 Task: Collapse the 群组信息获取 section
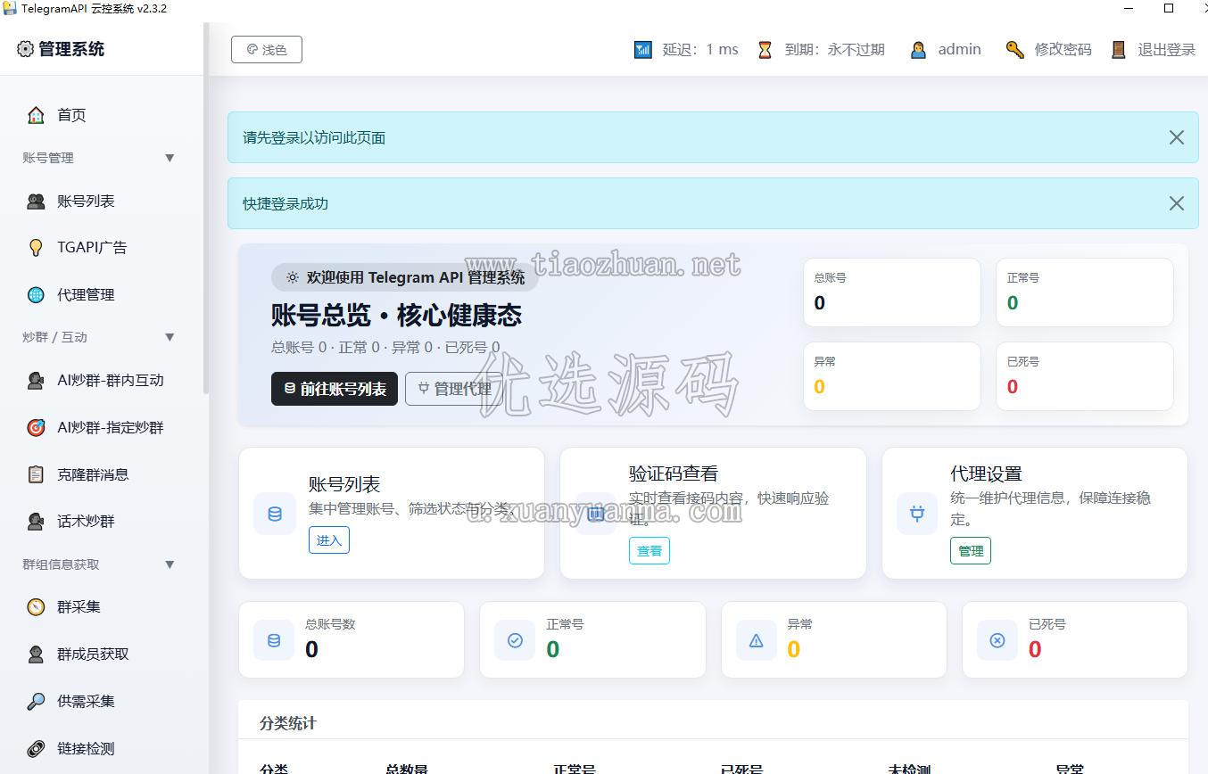click(x=170, y=564)
